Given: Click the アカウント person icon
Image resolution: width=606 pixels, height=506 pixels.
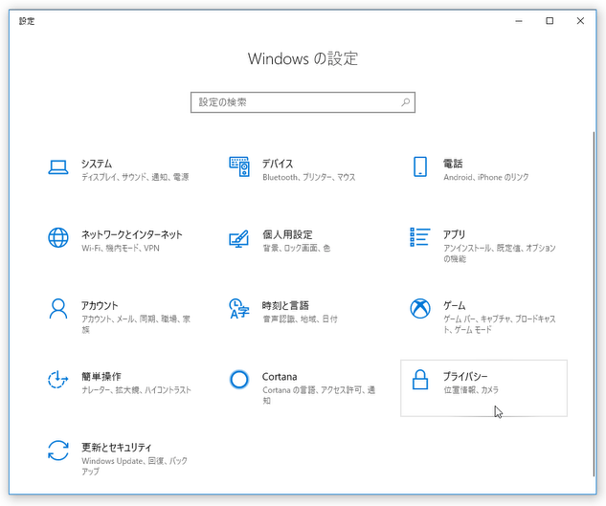Looking at the screenshot, I should pos(58,309).
